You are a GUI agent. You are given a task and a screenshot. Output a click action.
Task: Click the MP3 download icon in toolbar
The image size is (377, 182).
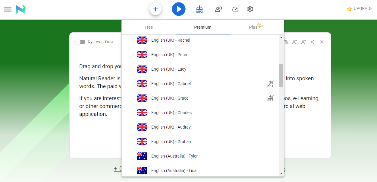click(x=199, y=9)
